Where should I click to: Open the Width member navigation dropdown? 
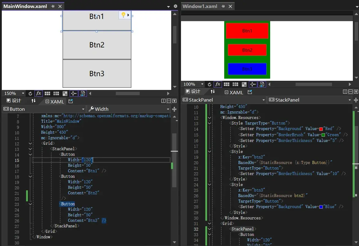point(129,109)
